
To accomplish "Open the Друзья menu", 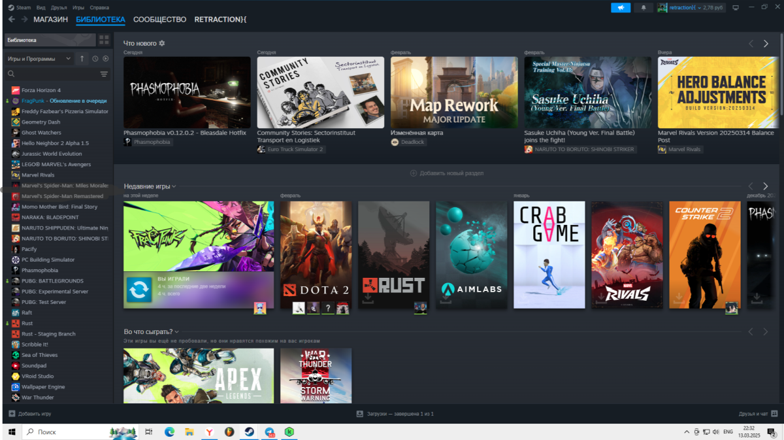I will coord(59,7).
